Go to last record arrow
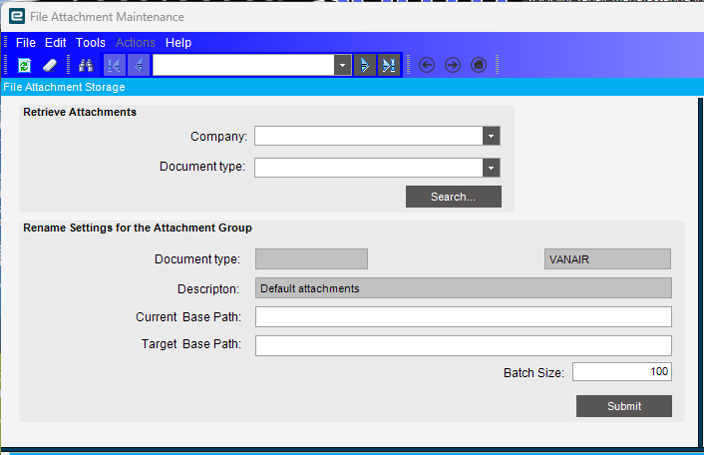This screenshot has height=455, width=704. click(389, 66)
